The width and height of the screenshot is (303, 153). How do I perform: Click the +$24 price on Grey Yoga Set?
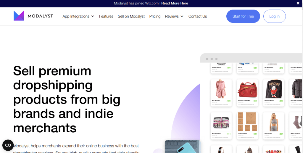tap(281, 134)
